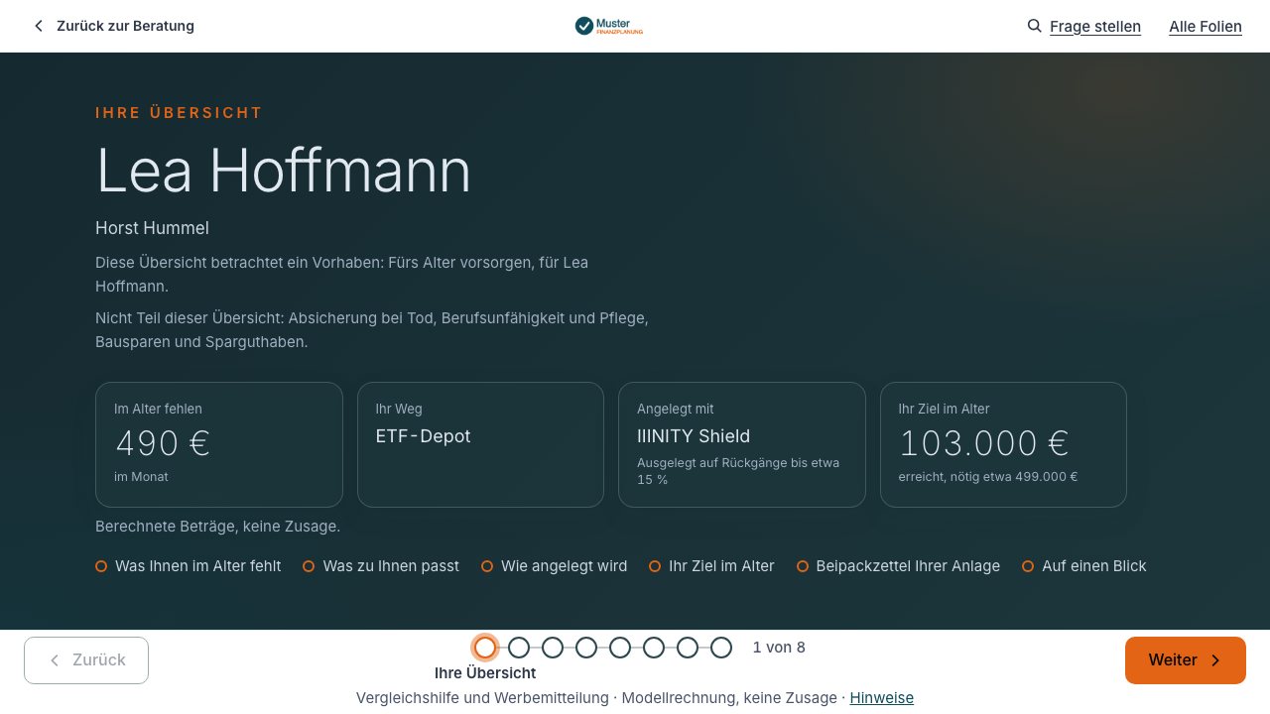Go to section Was zu Ihnen passt

click(x=381, y=566)
